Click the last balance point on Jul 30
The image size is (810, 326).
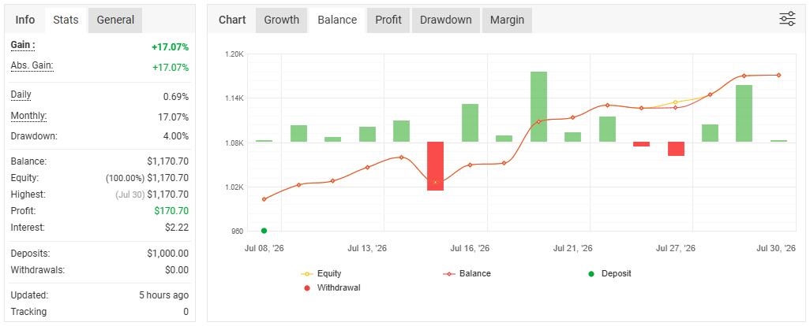coord(778,75)
